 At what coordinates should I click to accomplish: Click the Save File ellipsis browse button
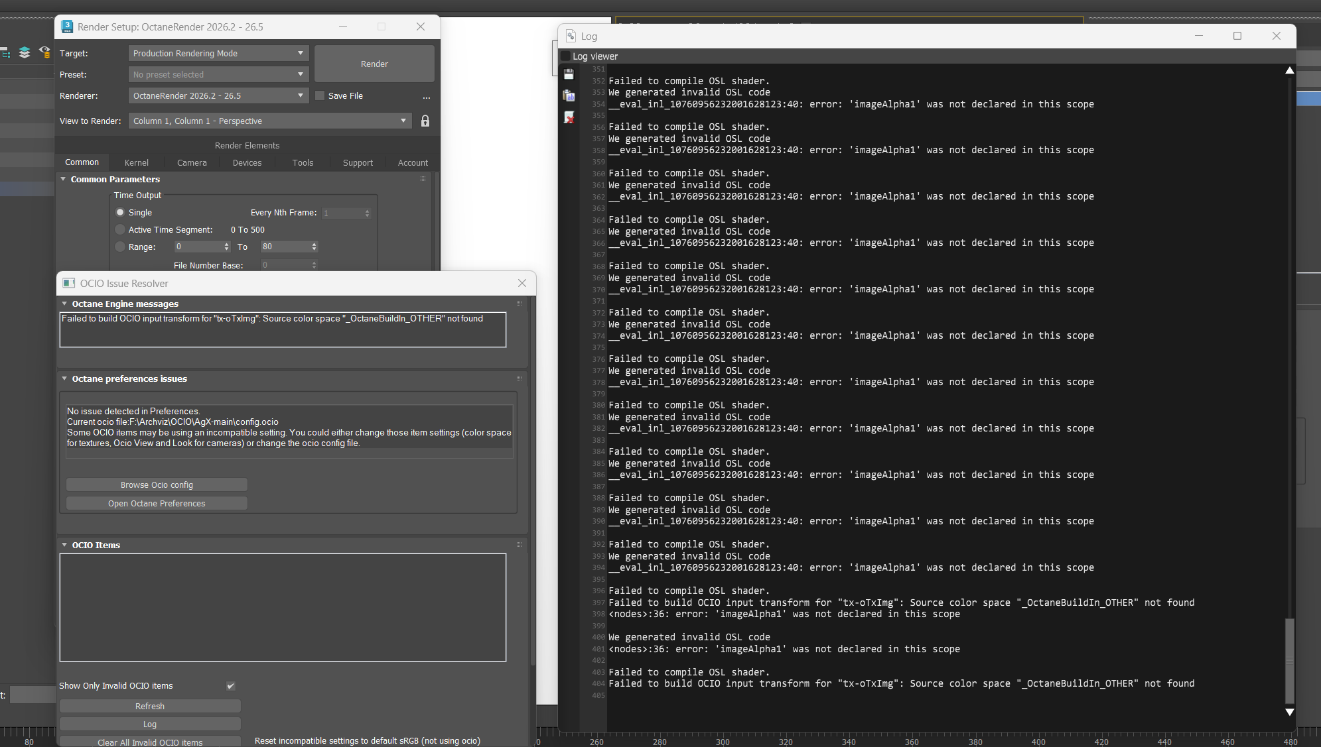[427, 97]
